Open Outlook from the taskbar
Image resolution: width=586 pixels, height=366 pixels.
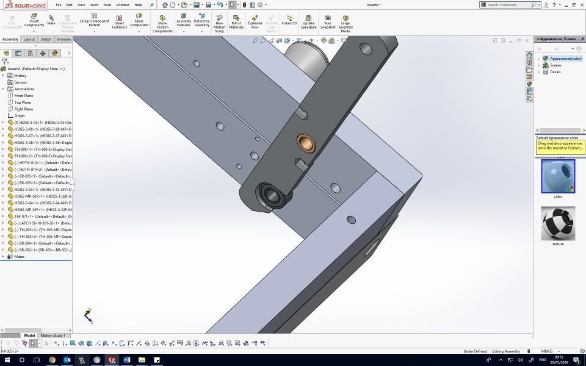(x=67, y=360)
